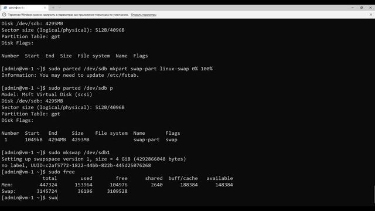375x211 pixels.
Task: Click the partition end value 4294MB
Action: (57, 139)
